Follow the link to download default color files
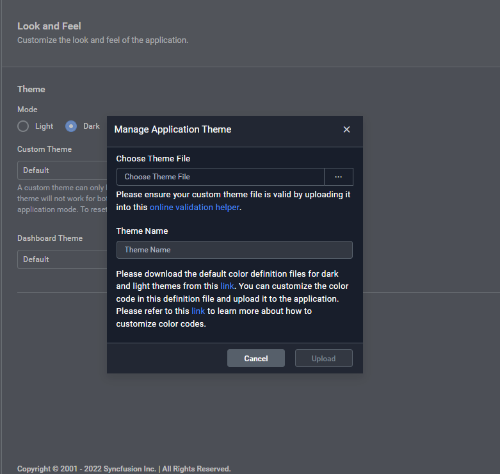The image size is (500, 474). (227, 286)
